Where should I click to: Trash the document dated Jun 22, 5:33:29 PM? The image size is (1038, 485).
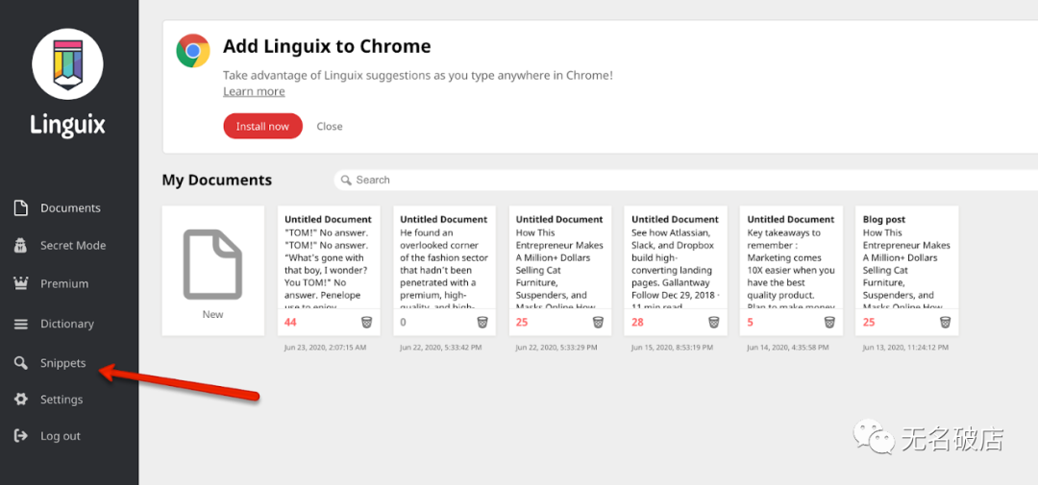coord(598,323)
